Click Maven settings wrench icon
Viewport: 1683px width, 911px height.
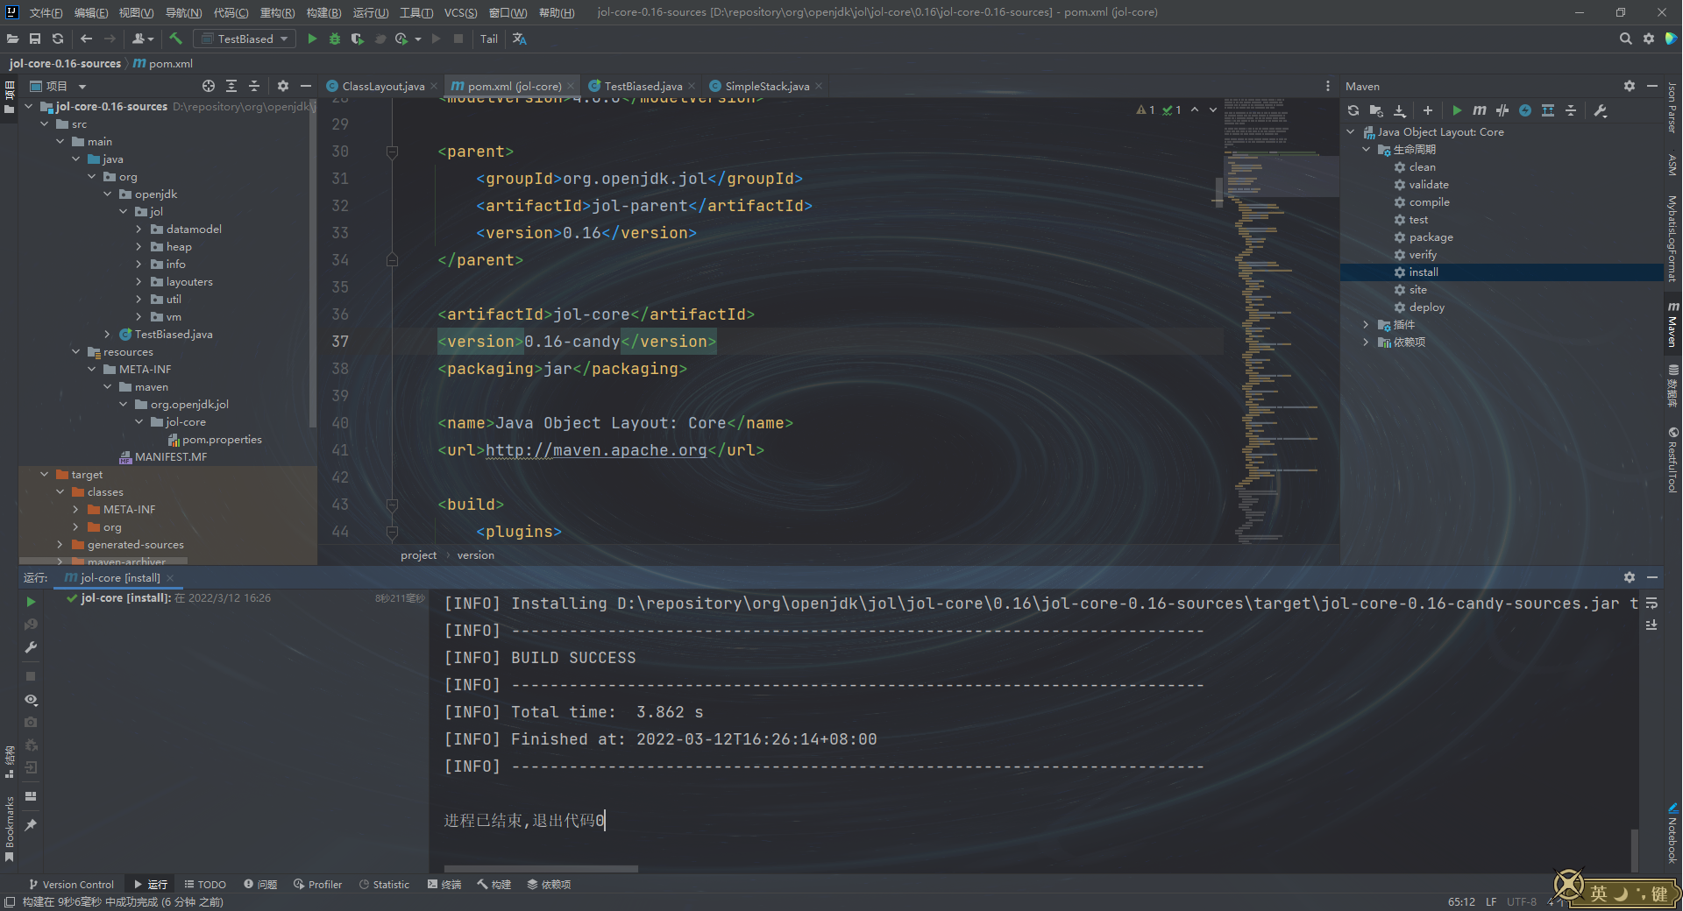point(1601,110)
